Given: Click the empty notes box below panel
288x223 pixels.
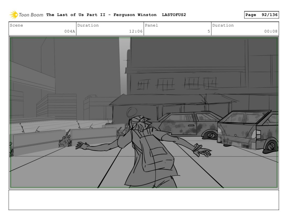Looking at the screenshot, I should click(144, 200).
